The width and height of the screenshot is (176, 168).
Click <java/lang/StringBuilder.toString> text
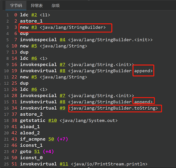click(113, 108)
